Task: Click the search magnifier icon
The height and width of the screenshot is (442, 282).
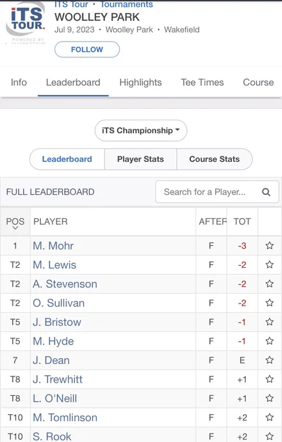Action: 266,192
